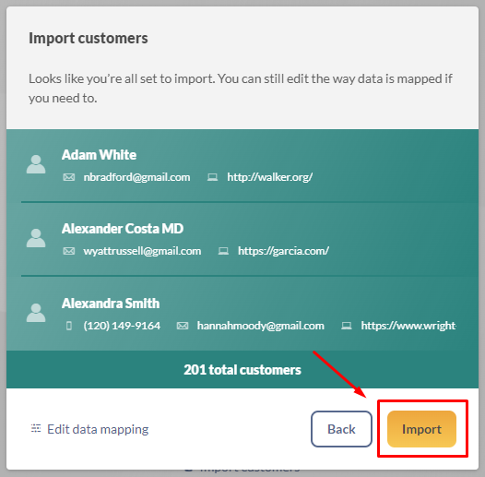485x477 pixels.
Task: Select Adam White's avatar icon
Action: tap(36, 164)
